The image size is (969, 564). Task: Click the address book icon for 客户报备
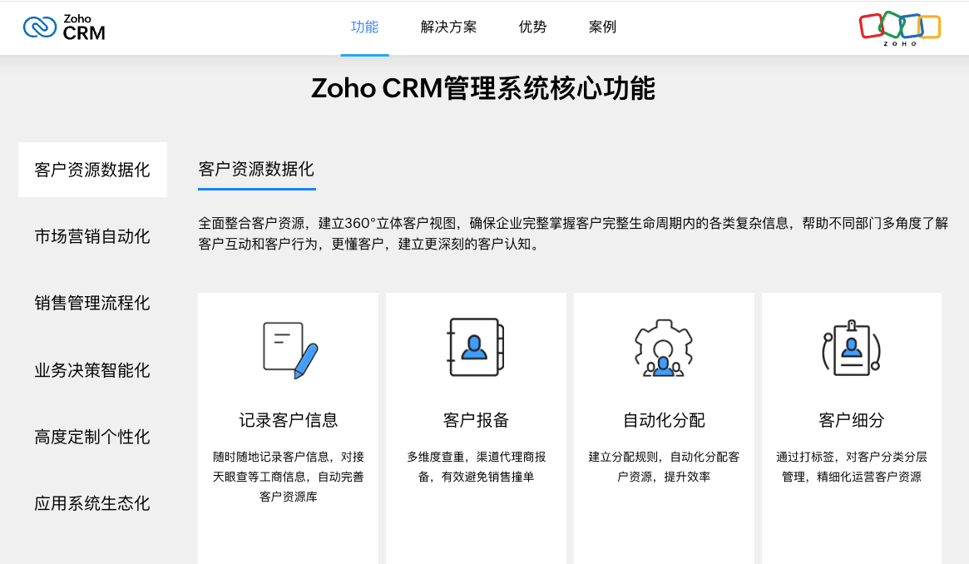(x=476, y=348)
